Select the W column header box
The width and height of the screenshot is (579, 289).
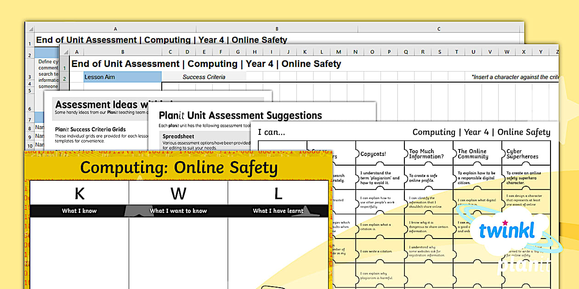tap(178, 194)
